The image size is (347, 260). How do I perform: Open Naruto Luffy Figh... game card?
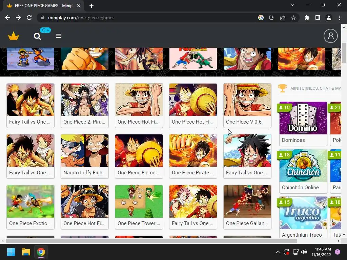click(85, 156)
